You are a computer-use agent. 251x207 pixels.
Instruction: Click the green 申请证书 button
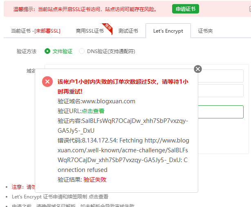(186, 9)
